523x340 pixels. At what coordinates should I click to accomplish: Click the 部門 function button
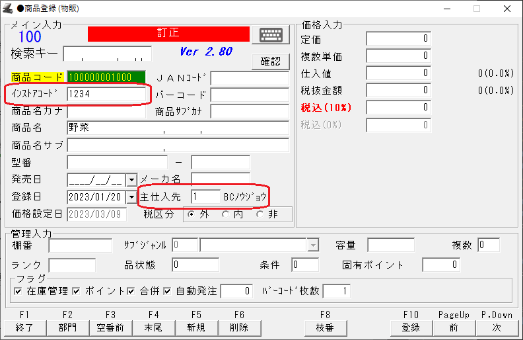click(x=67, y=327)
